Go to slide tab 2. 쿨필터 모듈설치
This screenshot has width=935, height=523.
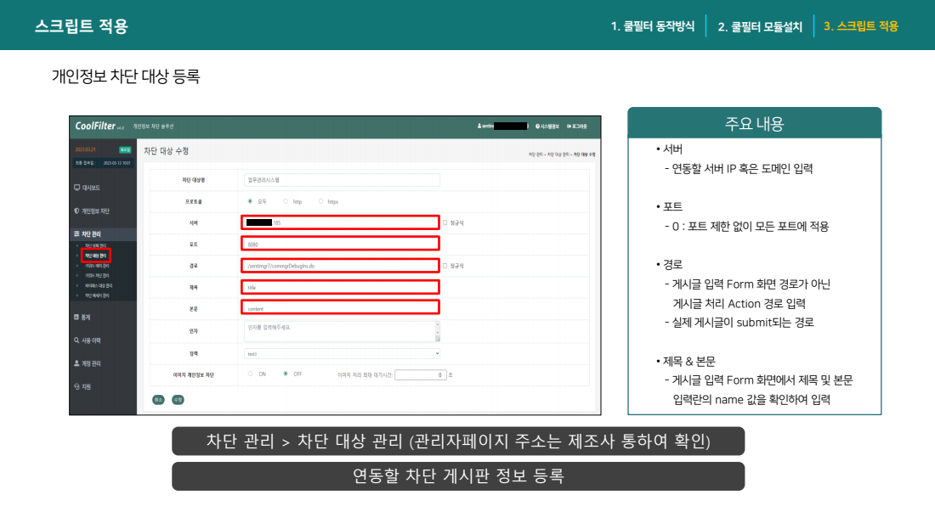(759, 26)
